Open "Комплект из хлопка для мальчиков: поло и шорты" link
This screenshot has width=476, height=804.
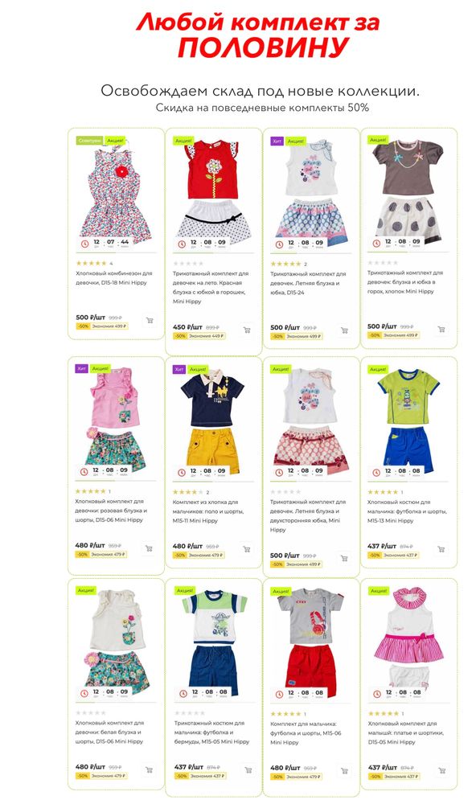pyautogui.click(x=208, y=507)
